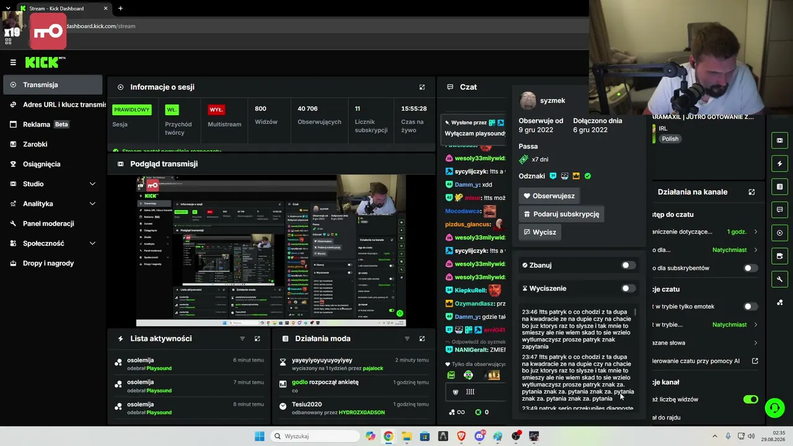Viewport: 793px width, 446px height.
Task: Click the Podgląd transmisji panel icon
Action: (x=120, y=164)
